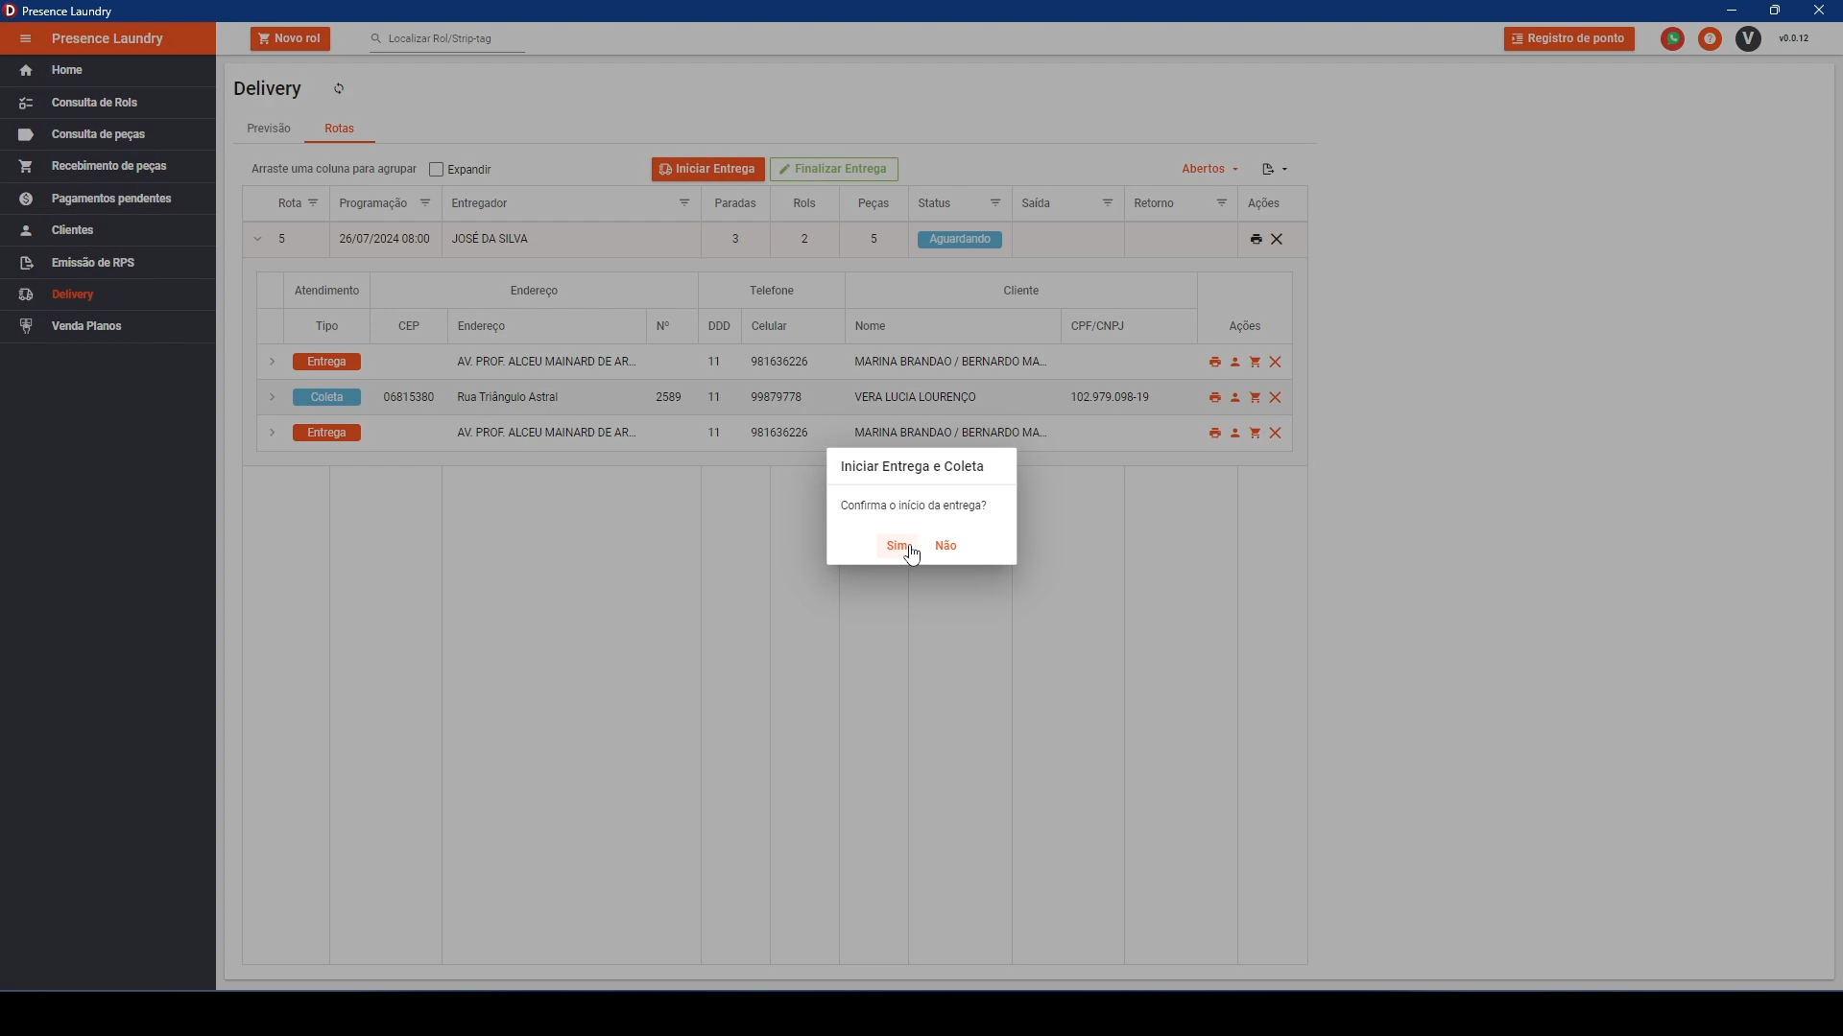Open Saída column filter icon

click(x=1108, y=203)
